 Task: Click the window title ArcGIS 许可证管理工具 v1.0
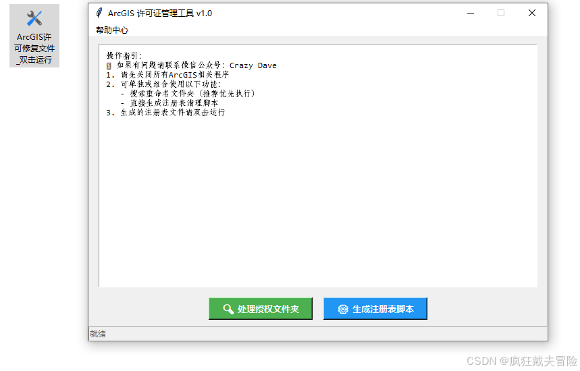coord(160,13)
